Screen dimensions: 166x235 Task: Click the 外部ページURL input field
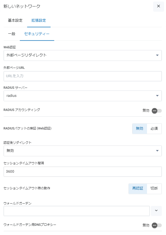tap(83, 76)
